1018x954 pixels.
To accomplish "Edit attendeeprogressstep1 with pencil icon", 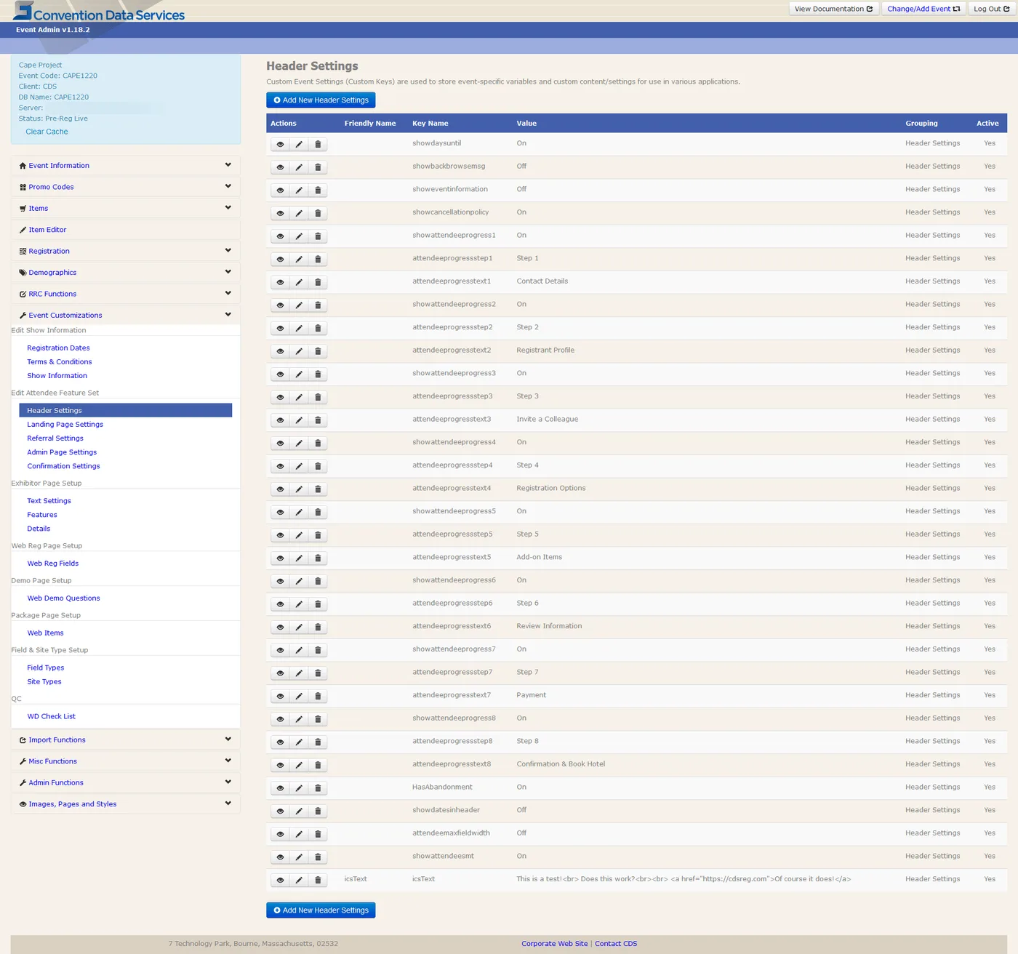I will coord(299,260).
